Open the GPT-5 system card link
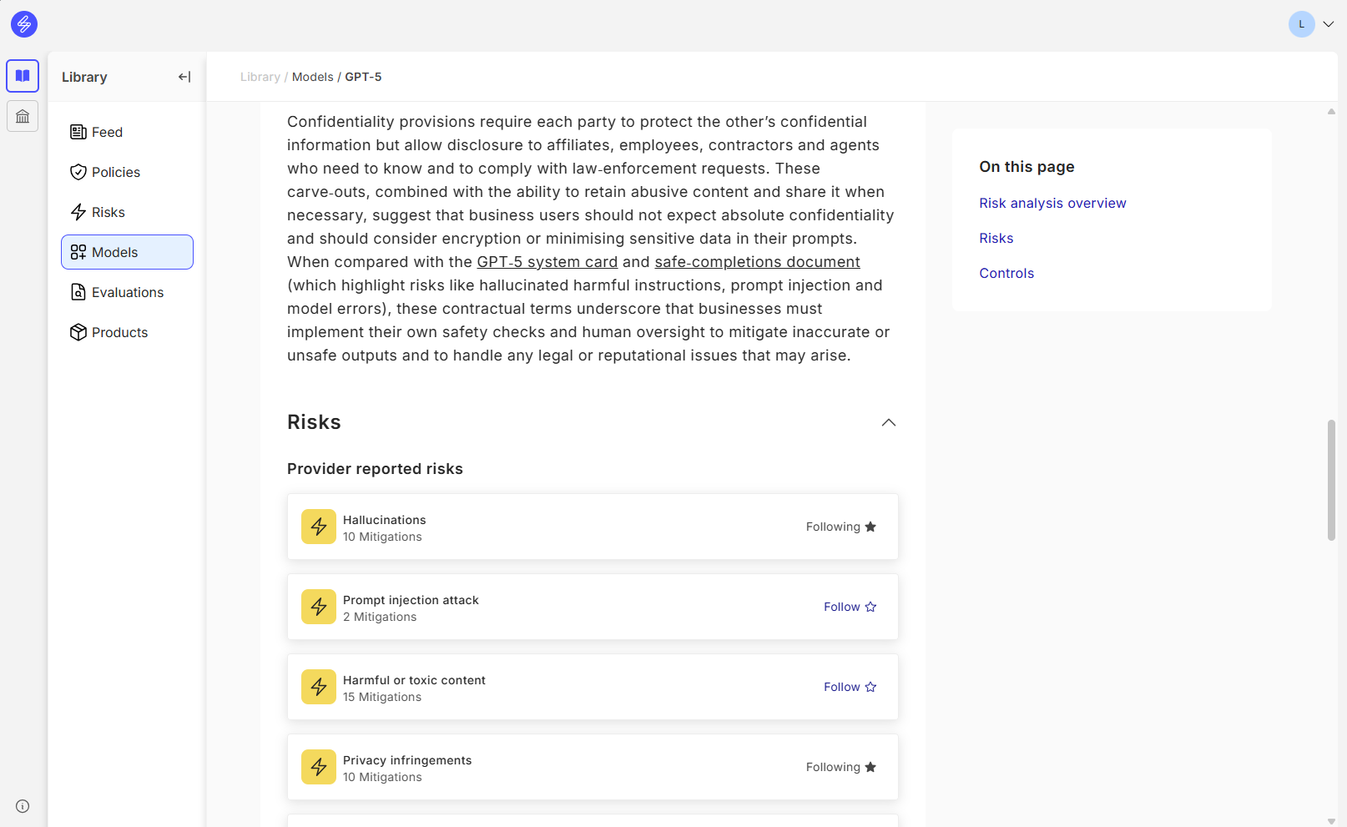Image resolution: width=1347 pixels, height=827 pixels. (x=547, y=262)
